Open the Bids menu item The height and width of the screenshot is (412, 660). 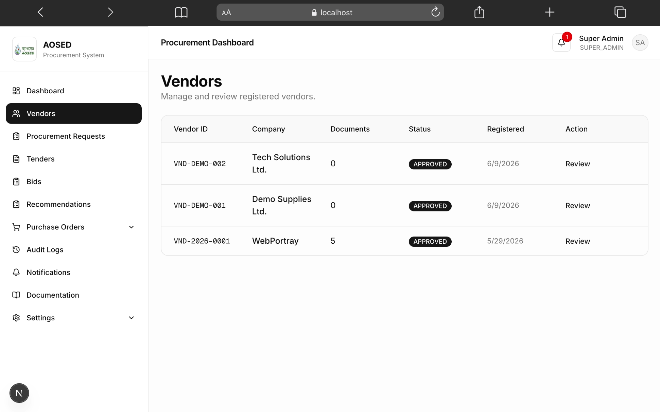point(74,182)
